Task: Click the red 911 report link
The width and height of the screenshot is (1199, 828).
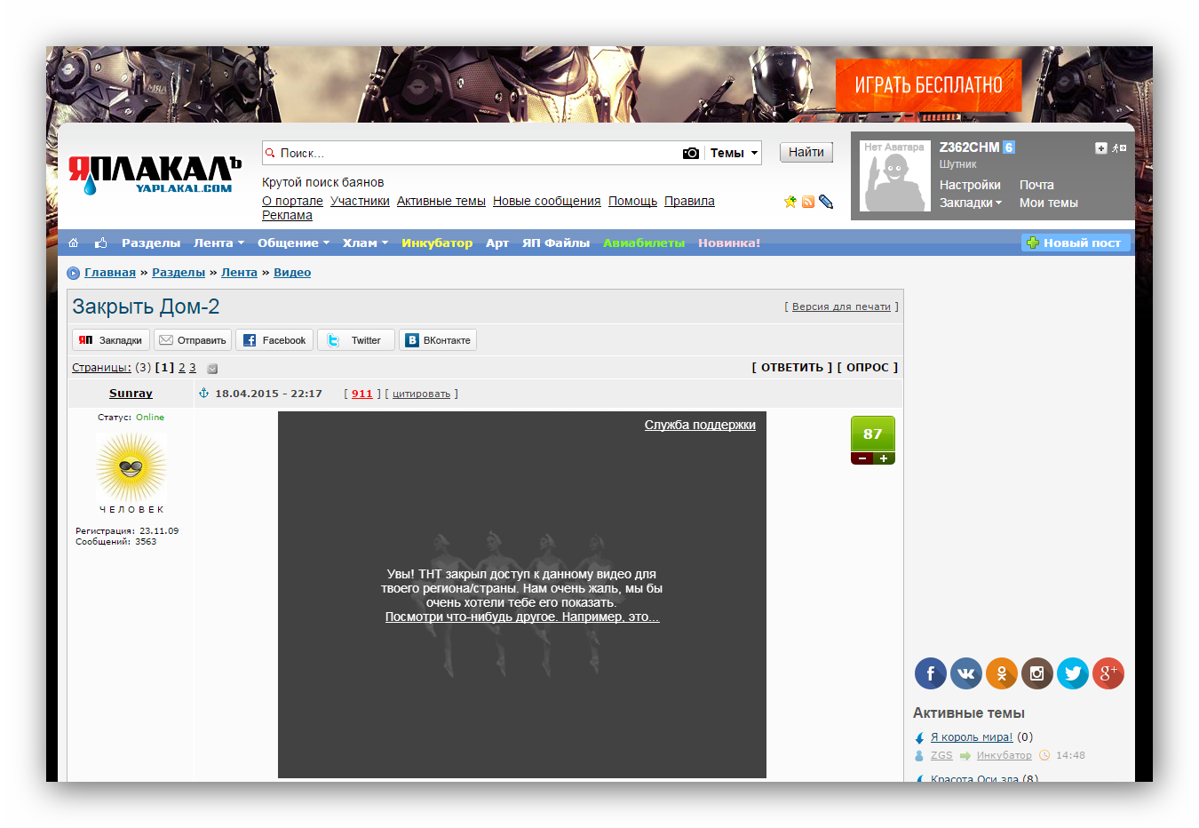Action: point(362,394)
